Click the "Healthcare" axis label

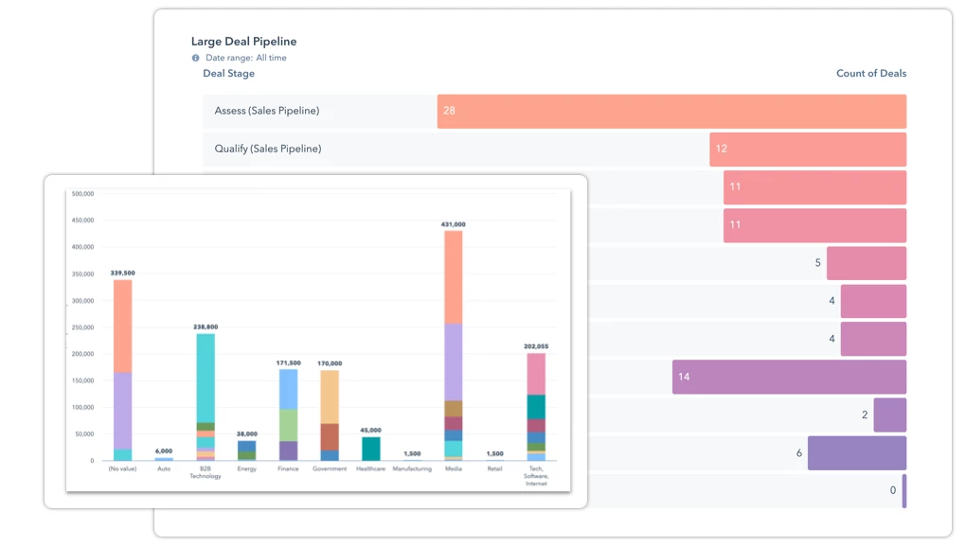click(371, 469)
